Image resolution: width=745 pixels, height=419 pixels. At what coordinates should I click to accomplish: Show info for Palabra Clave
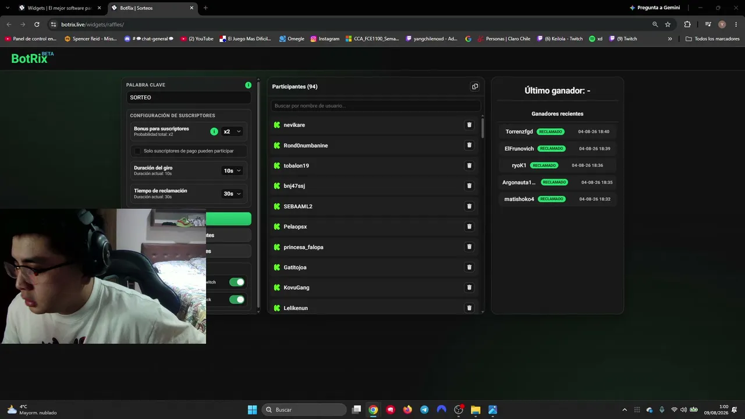(x=249, y=85)
